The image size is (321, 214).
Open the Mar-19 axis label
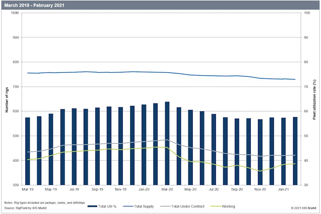pos(28,189)
